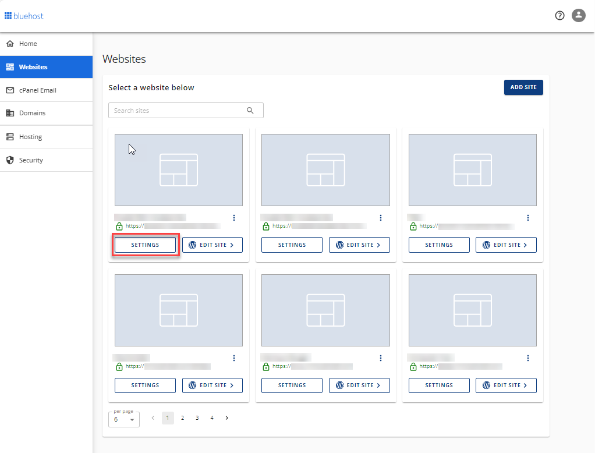The width and height of the screenshot is (595, 453).
Task: Click the green SSL lock on bottom-middle card
Action: point(266,367)
